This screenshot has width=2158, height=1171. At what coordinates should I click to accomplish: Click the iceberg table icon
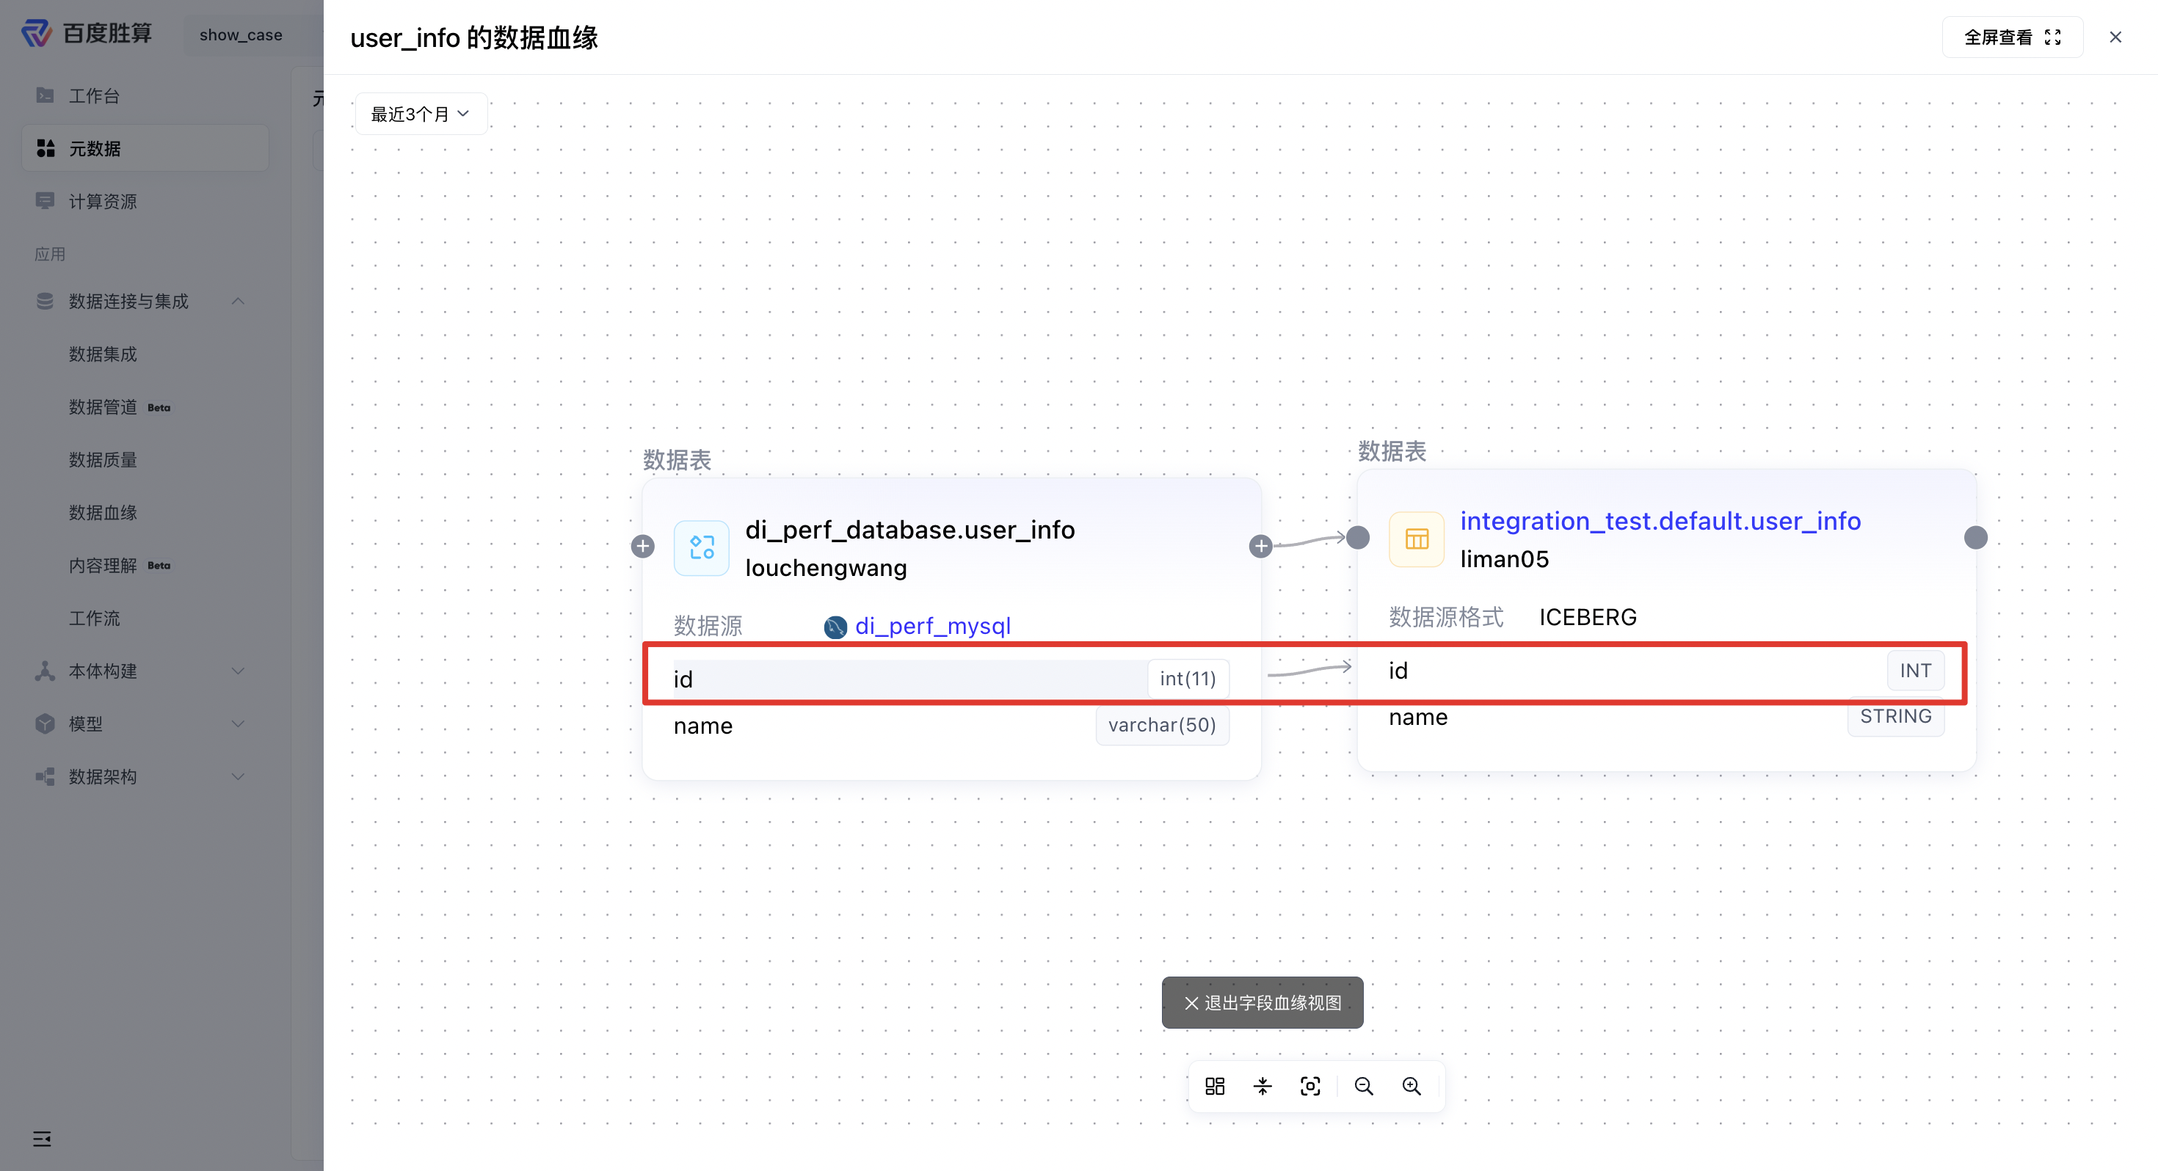(x=1417, y=539)
